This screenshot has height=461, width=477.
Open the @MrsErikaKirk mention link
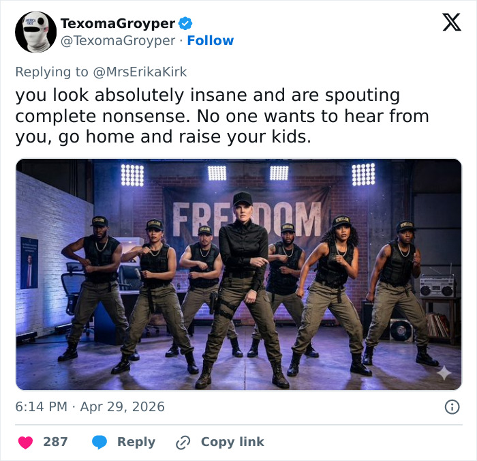tap(138, 72)
